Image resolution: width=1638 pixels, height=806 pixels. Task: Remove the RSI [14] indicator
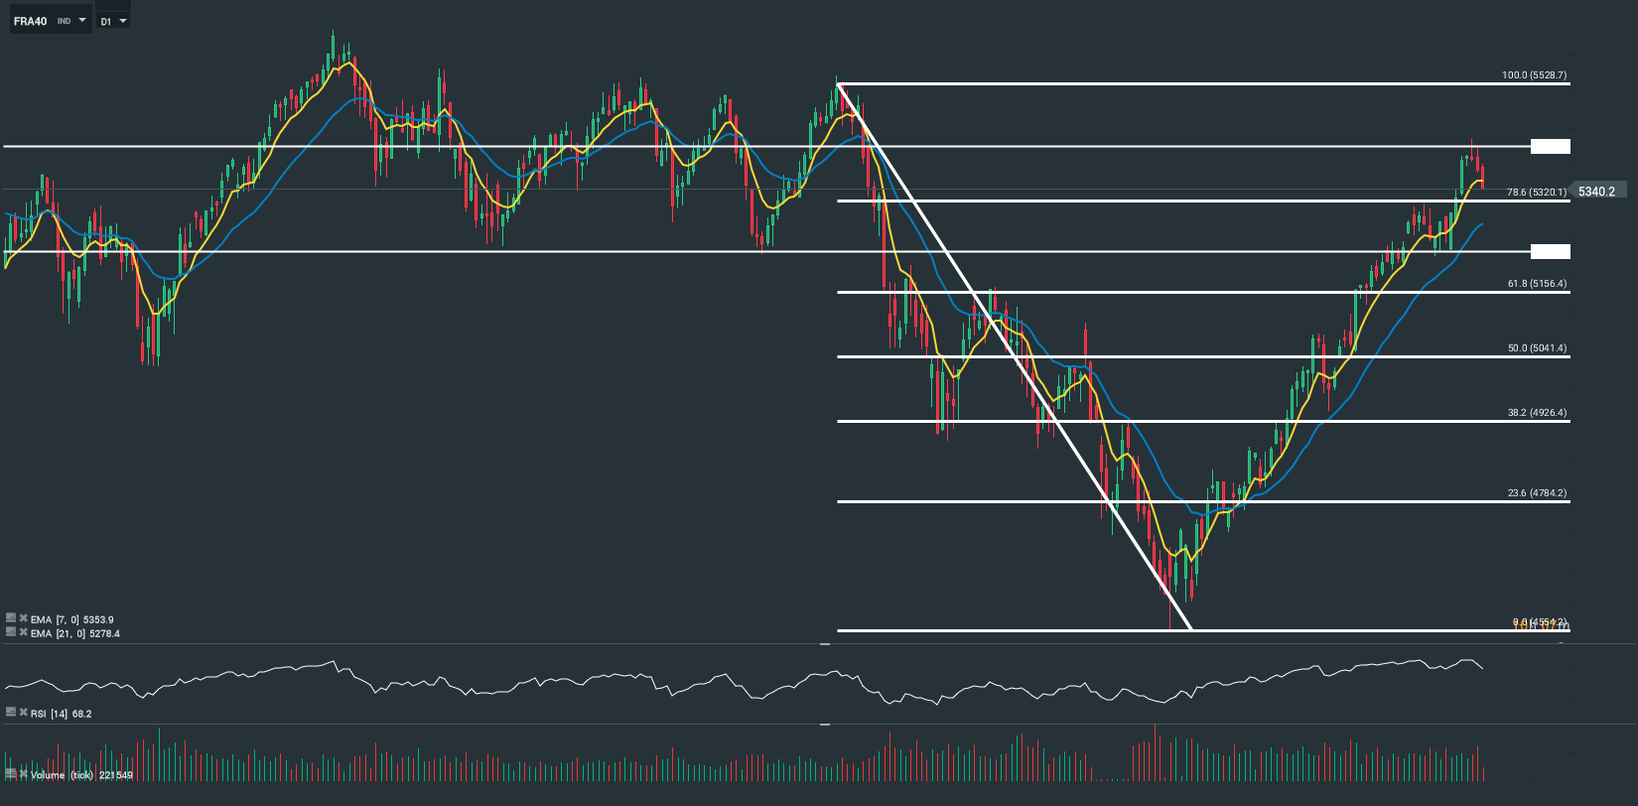[23, 712]
